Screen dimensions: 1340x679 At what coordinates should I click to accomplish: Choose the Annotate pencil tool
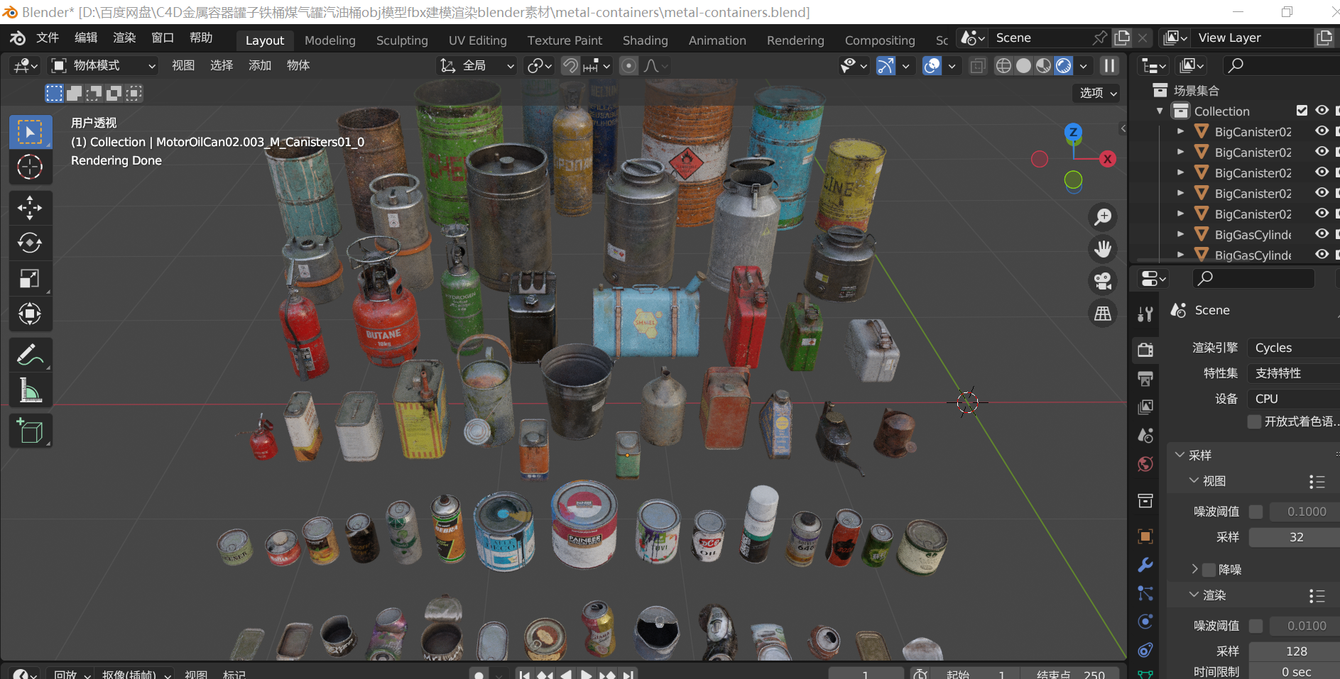pyautogui.click(x=31, y=355)
